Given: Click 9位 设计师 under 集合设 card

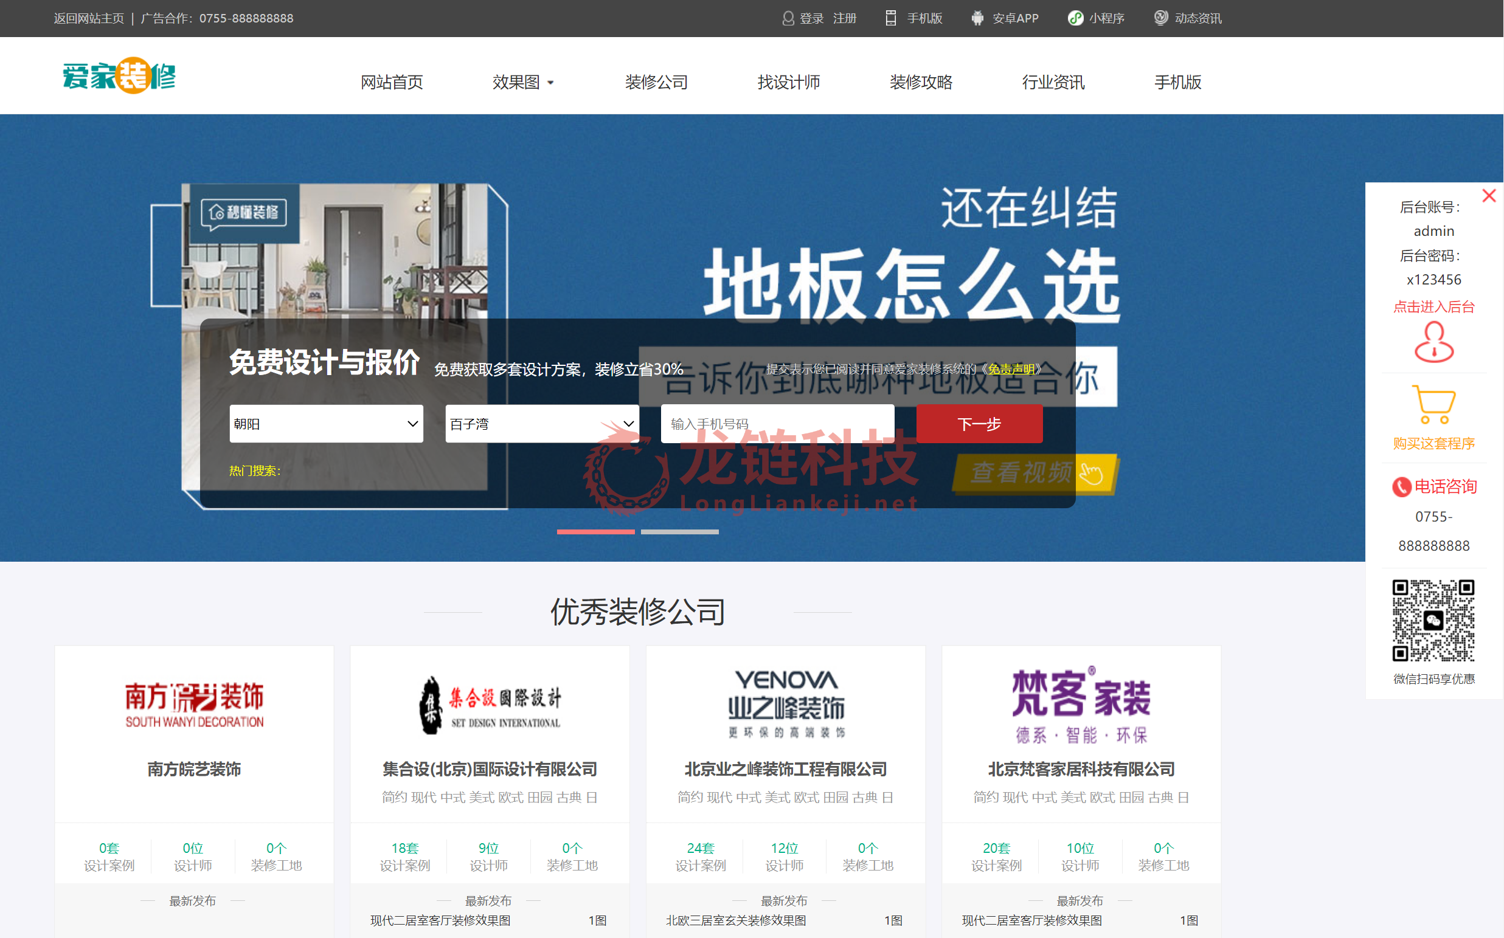Looking at the screenshot, I should point(488,857).
